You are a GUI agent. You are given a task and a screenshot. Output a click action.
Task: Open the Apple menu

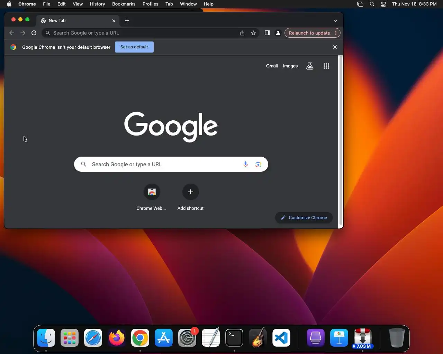(9, 4)
